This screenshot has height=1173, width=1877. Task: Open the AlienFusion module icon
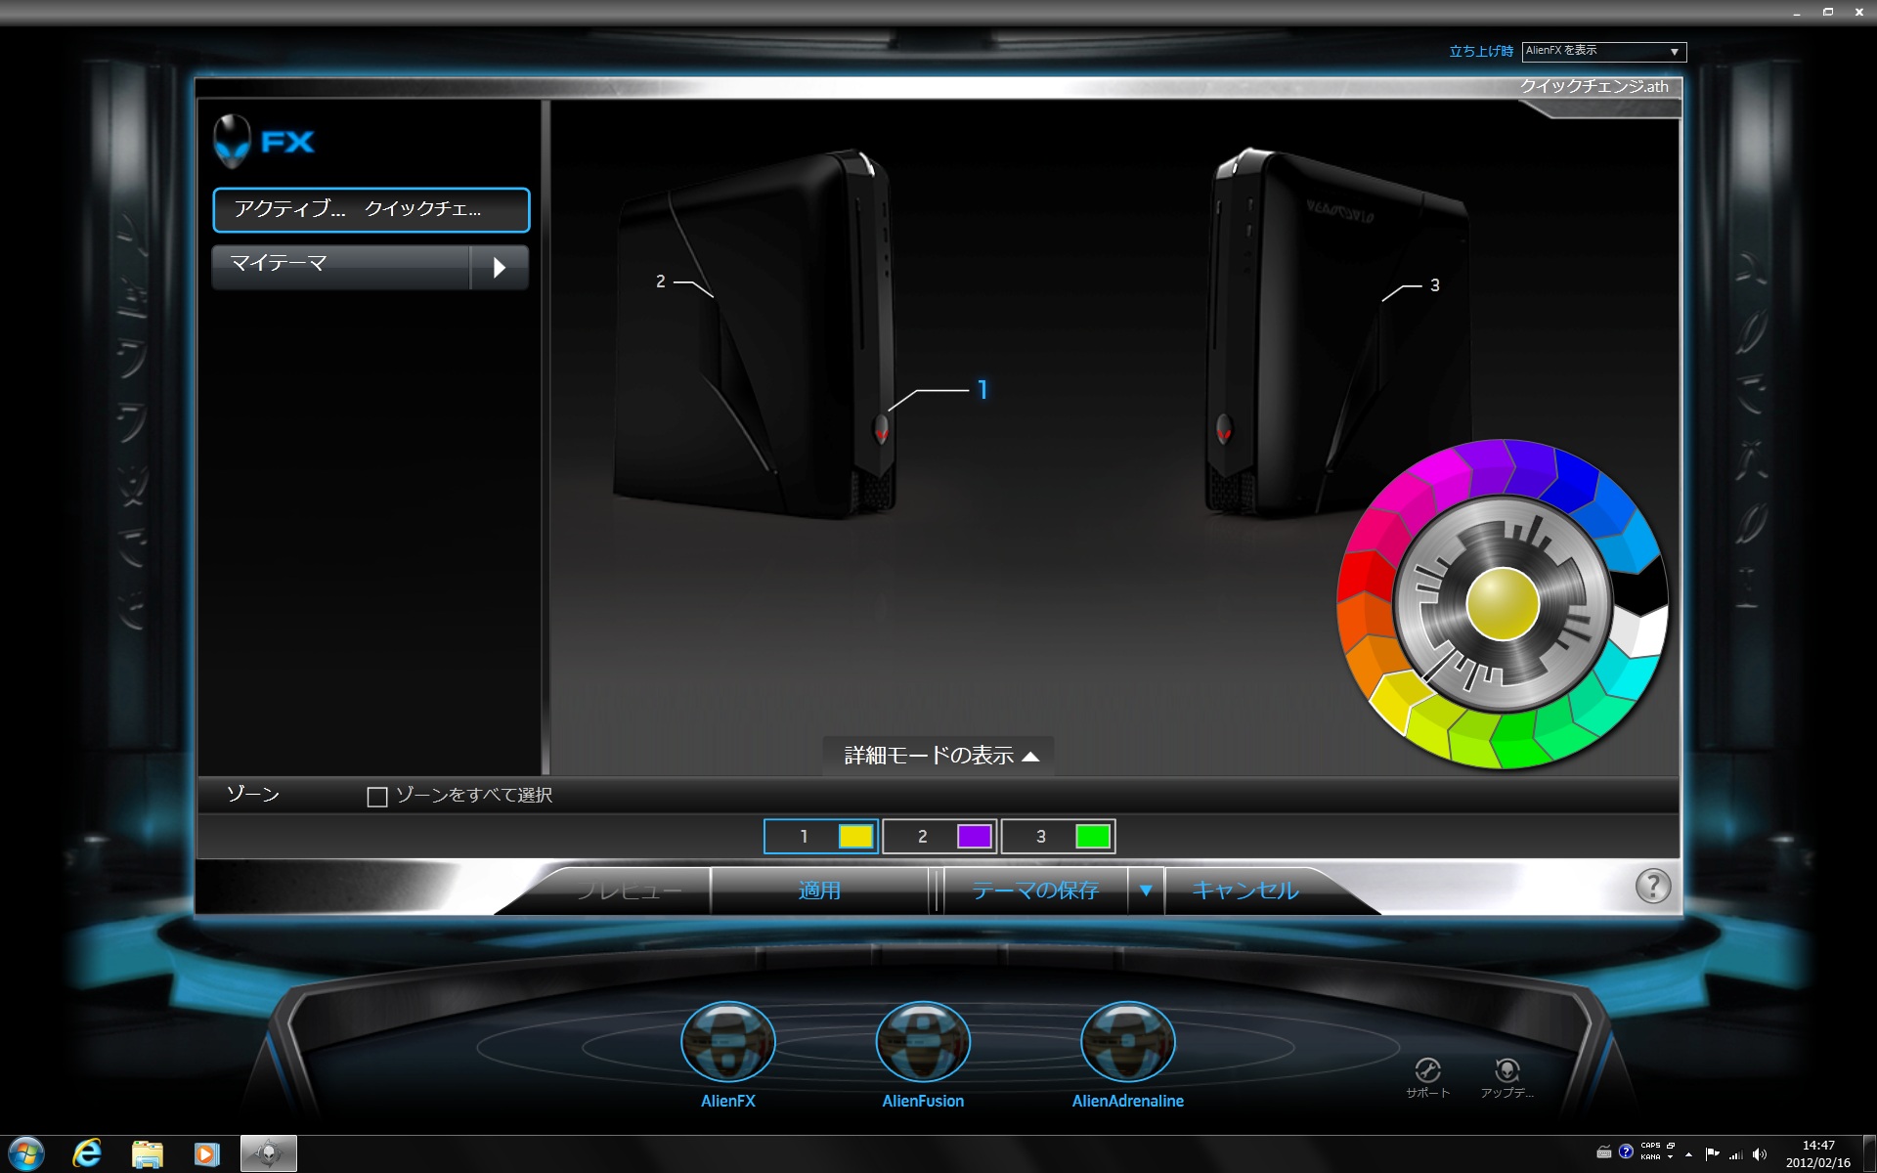923,1042
